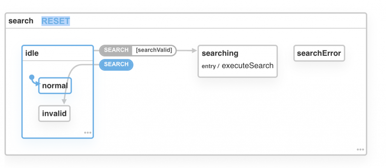Click the initial state dot inside idle
The image size is (386, 168).
(32, 78)
